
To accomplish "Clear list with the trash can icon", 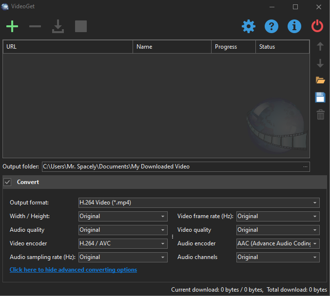I will [320, 114].
